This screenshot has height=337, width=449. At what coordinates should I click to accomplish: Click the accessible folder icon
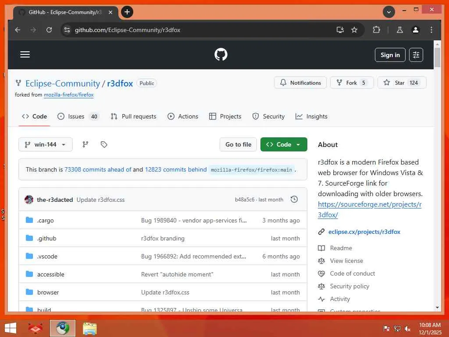(29, 274)
